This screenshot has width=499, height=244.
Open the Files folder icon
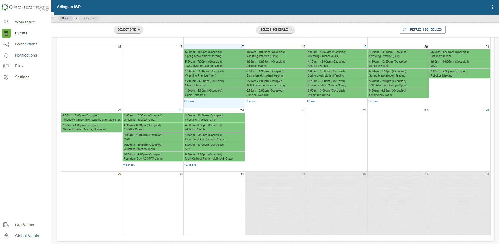tap(6, 66)
